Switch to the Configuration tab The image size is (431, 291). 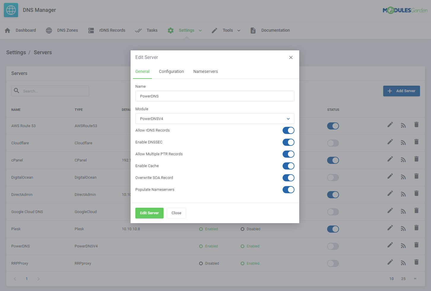click(x=171, y=71)
